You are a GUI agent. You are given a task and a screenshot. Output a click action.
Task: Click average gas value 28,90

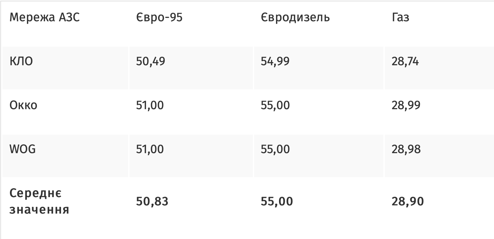point(407,202)
